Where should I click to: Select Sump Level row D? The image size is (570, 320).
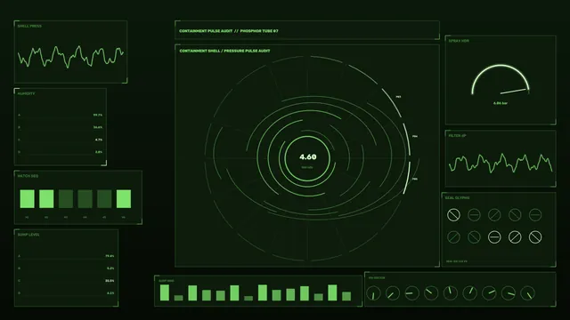click(66, 293)
